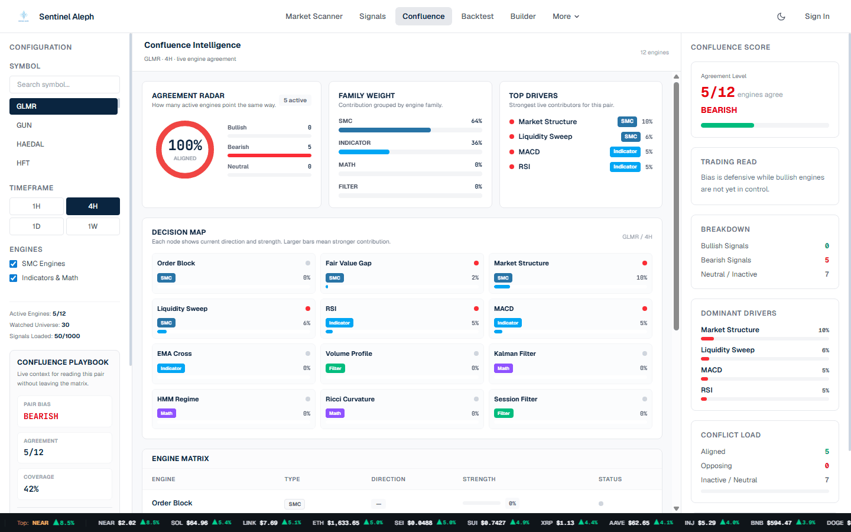
Task: Click the Filter badge on Session Filter node
Action: click(x=504, y=413)
